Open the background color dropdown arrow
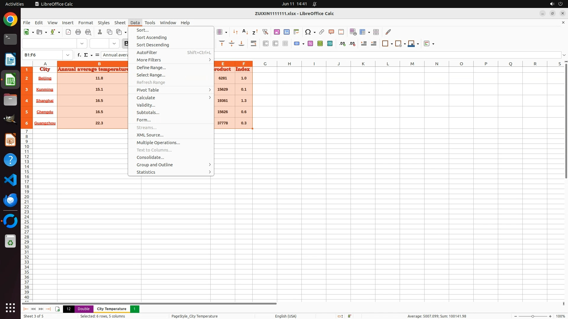The image size is (568, 319). (x=418, y=44)
